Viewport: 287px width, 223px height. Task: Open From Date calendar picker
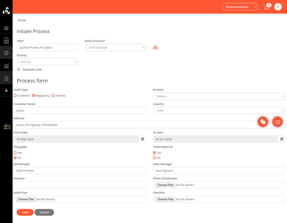[142, 139]
